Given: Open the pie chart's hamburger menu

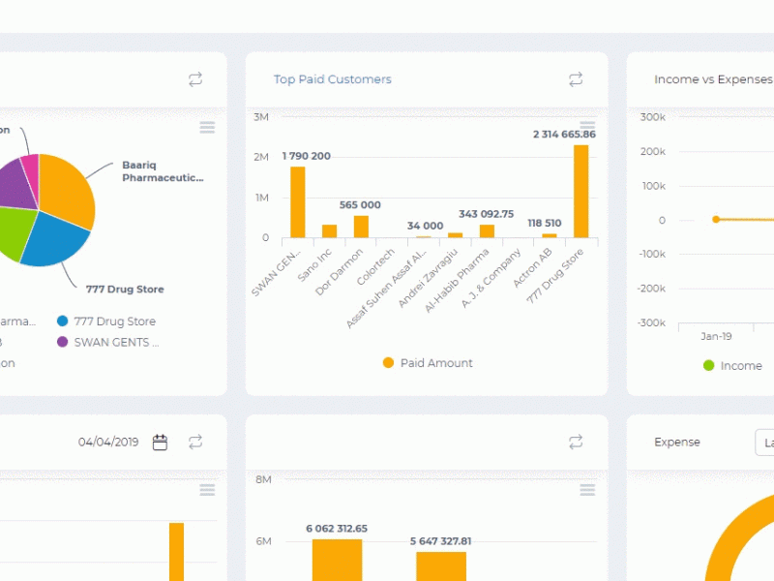Looking at the screenshot, I should [207, 128].
